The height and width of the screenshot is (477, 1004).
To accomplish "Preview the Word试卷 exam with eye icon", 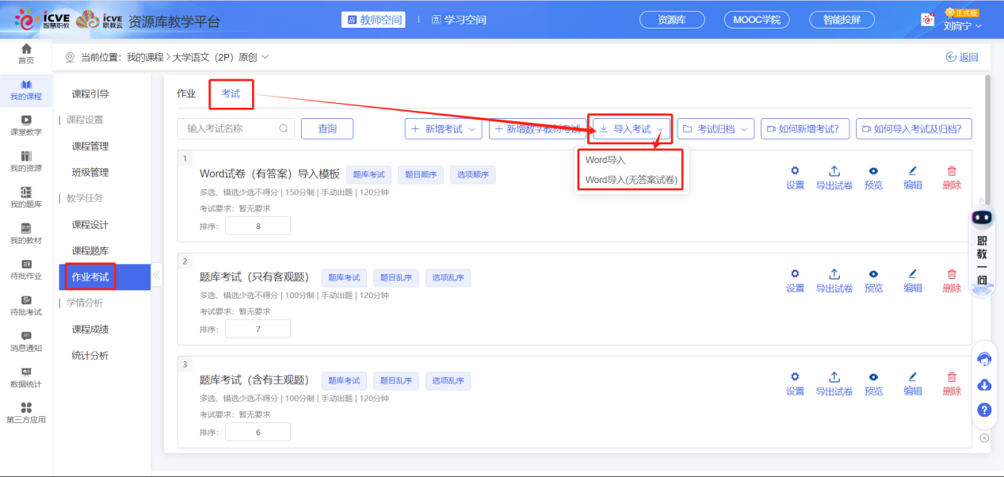I will tap(873, 177).
